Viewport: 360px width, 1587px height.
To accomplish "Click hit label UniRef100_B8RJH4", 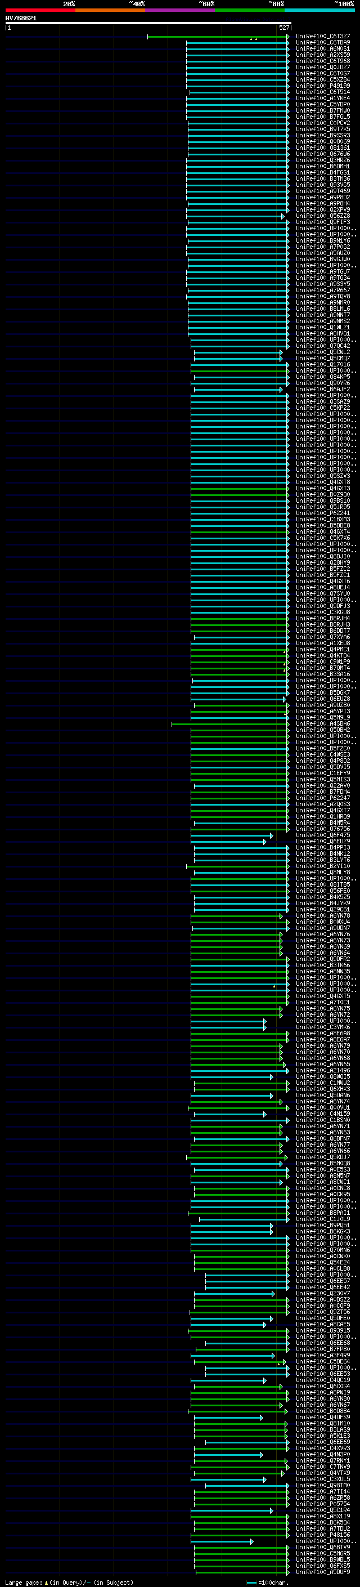I will (x=323, y=618).
